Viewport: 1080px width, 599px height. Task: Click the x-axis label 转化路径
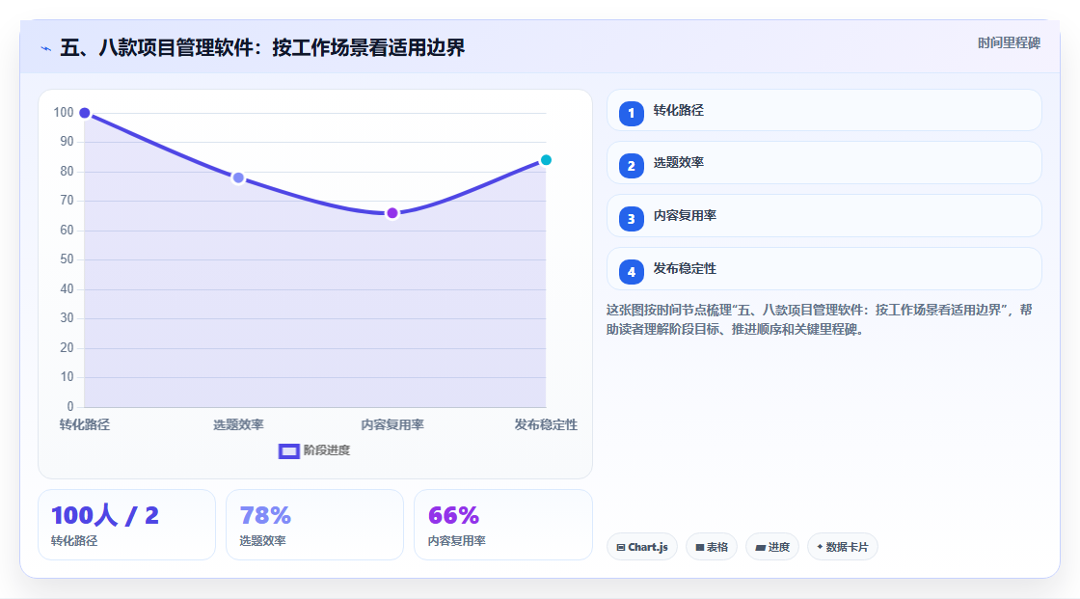pos(85,424)
